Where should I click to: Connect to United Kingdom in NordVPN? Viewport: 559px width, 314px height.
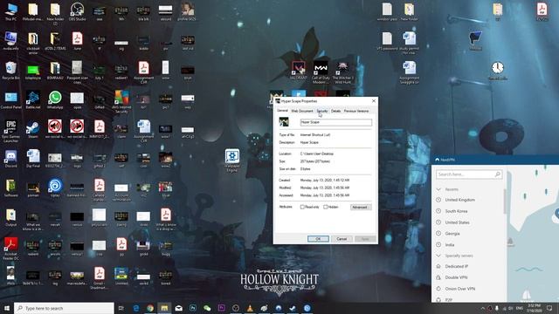pyautogui.click(x=460, y=200)
